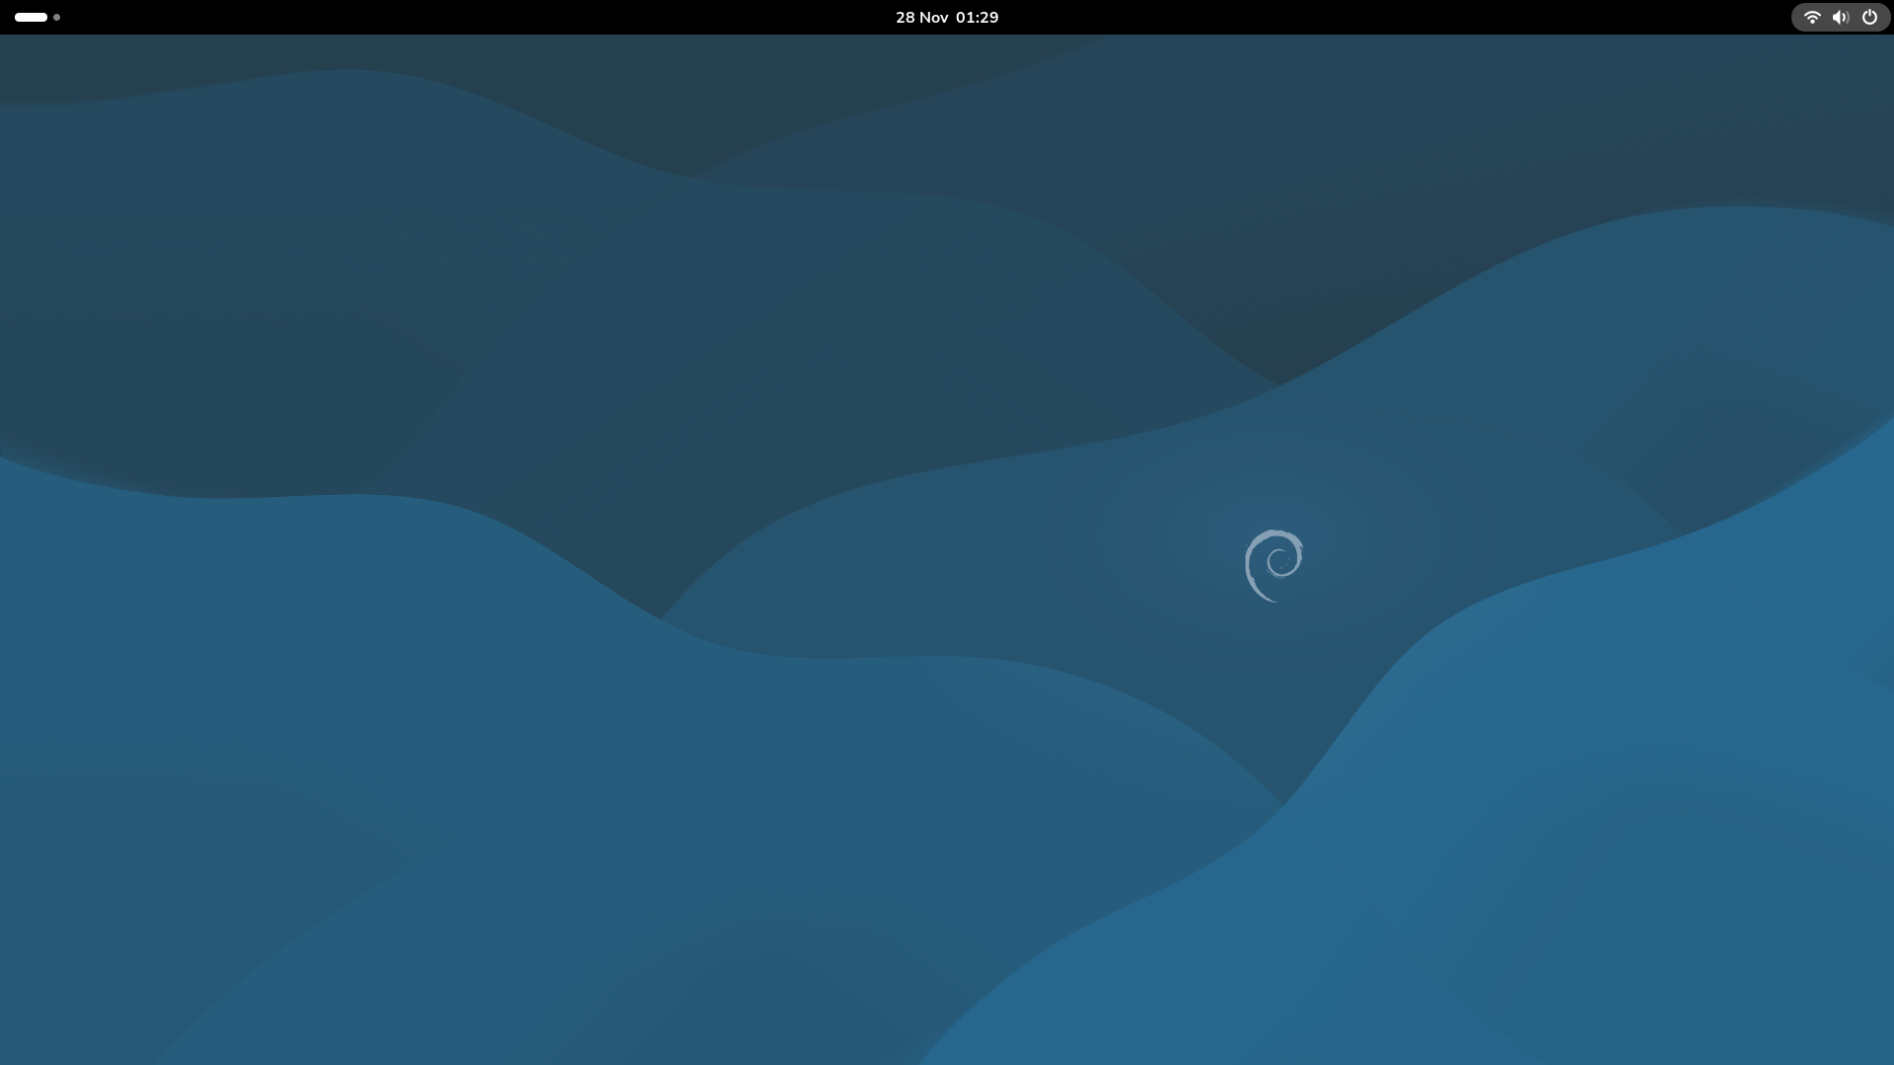
Task: Select the inactive workspace dot
Action: pyautogui.click(x=56, y=17)
